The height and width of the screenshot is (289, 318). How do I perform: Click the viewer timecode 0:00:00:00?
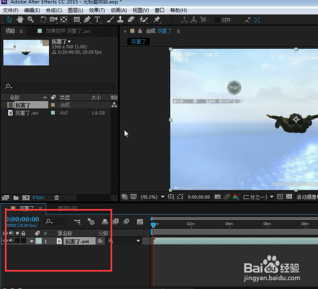(199, 197)
